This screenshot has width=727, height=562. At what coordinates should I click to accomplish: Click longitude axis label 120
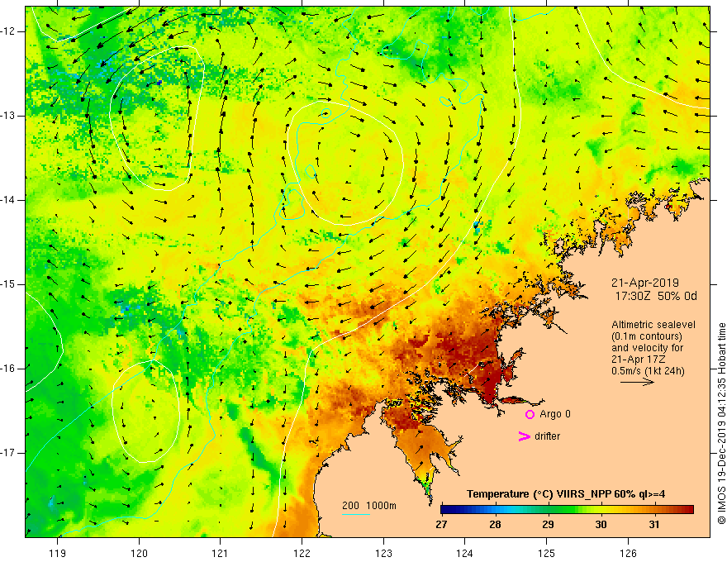pos(139,553)
